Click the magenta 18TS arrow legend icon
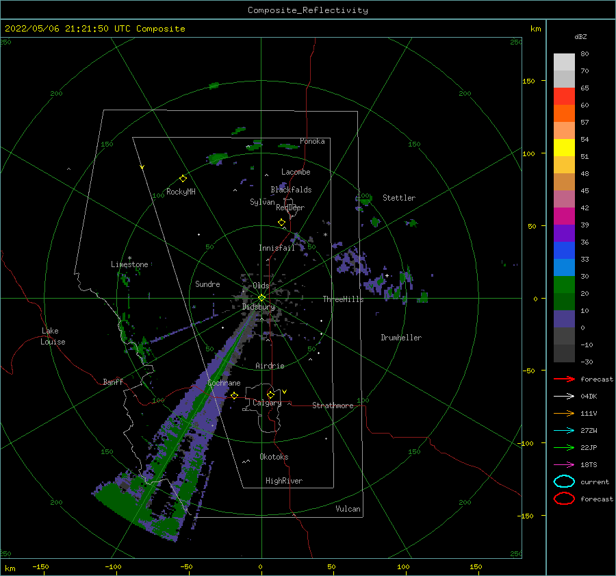 click(x=564, y=465)
